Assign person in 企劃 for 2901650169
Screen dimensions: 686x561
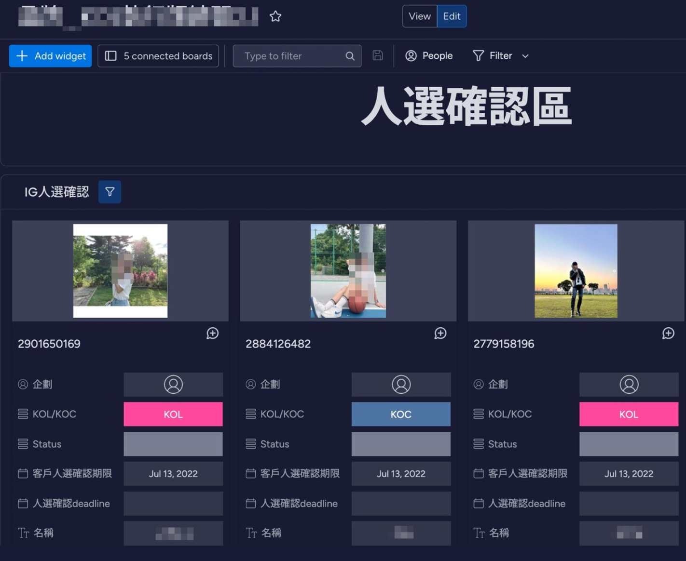[173, 385]
